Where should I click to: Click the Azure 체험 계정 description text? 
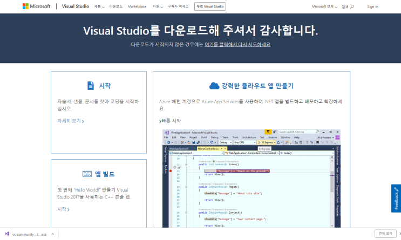point(250,105)
